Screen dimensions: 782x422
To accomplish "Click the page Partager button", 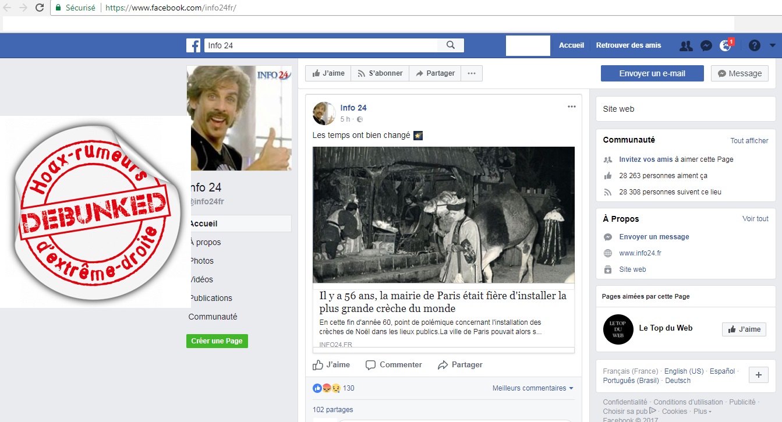I will (435, 73).
